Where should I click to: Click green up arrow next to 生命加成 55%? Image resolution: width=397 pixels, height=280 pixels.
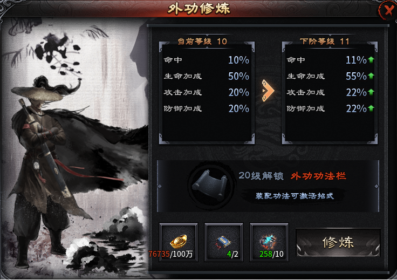tap(371, 76)
